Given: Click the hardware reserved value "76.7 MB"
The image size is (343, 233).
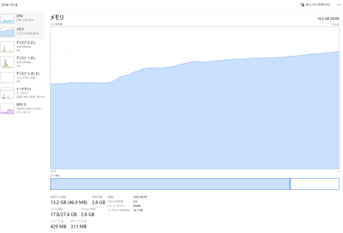Looking at the screenshot, I should [x=138, y=210].
